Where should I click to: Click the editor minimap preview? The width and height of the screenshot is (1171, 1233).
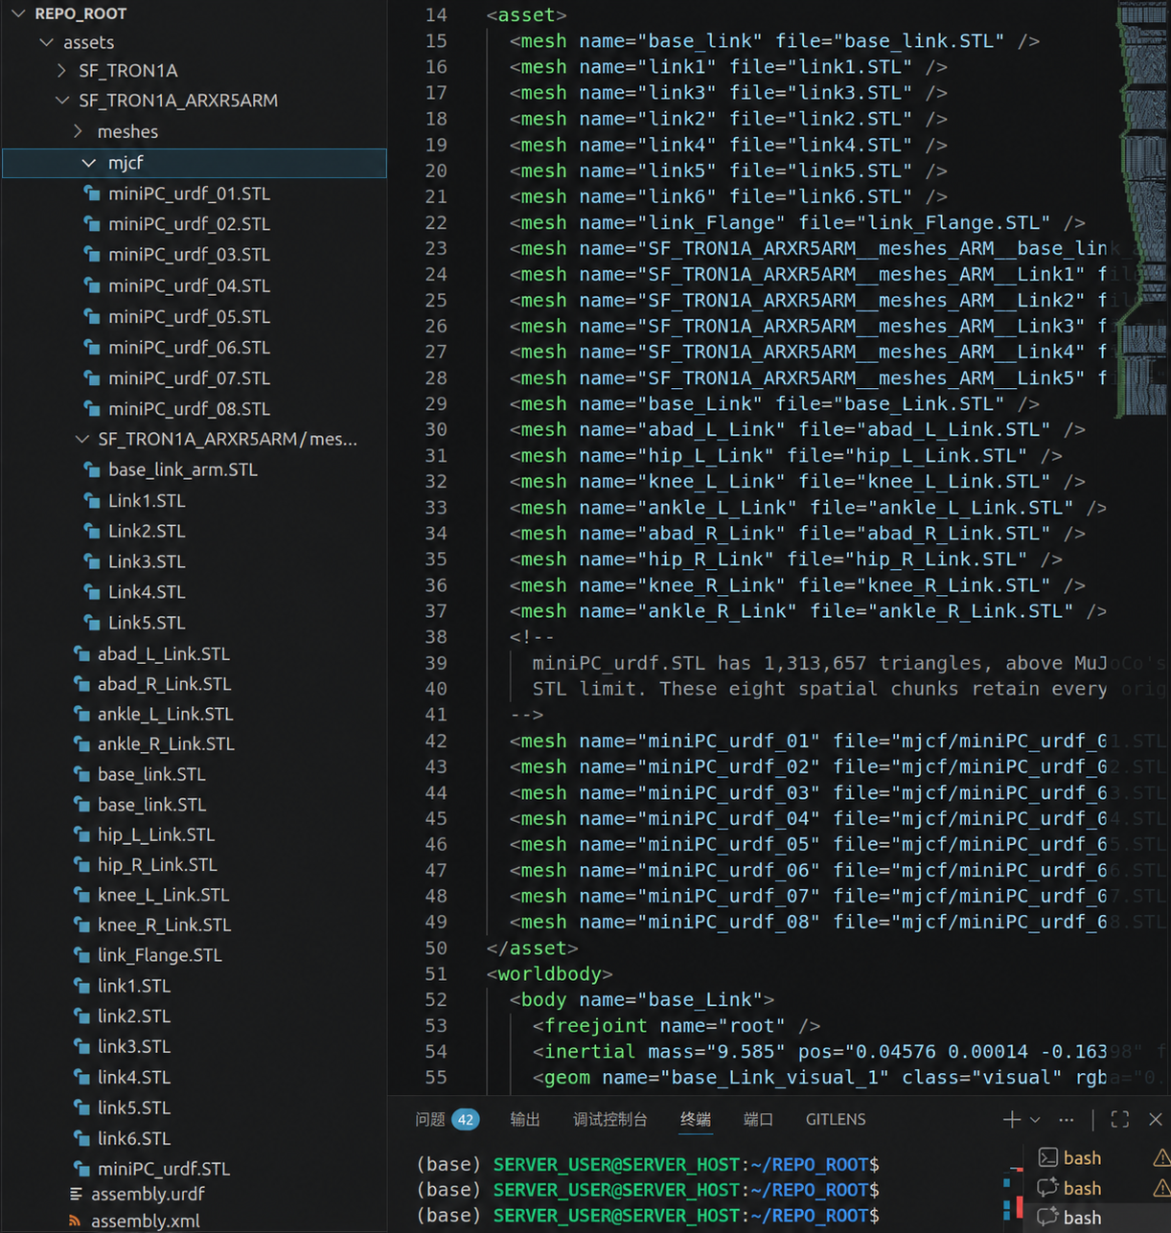tap(1143, 209)
